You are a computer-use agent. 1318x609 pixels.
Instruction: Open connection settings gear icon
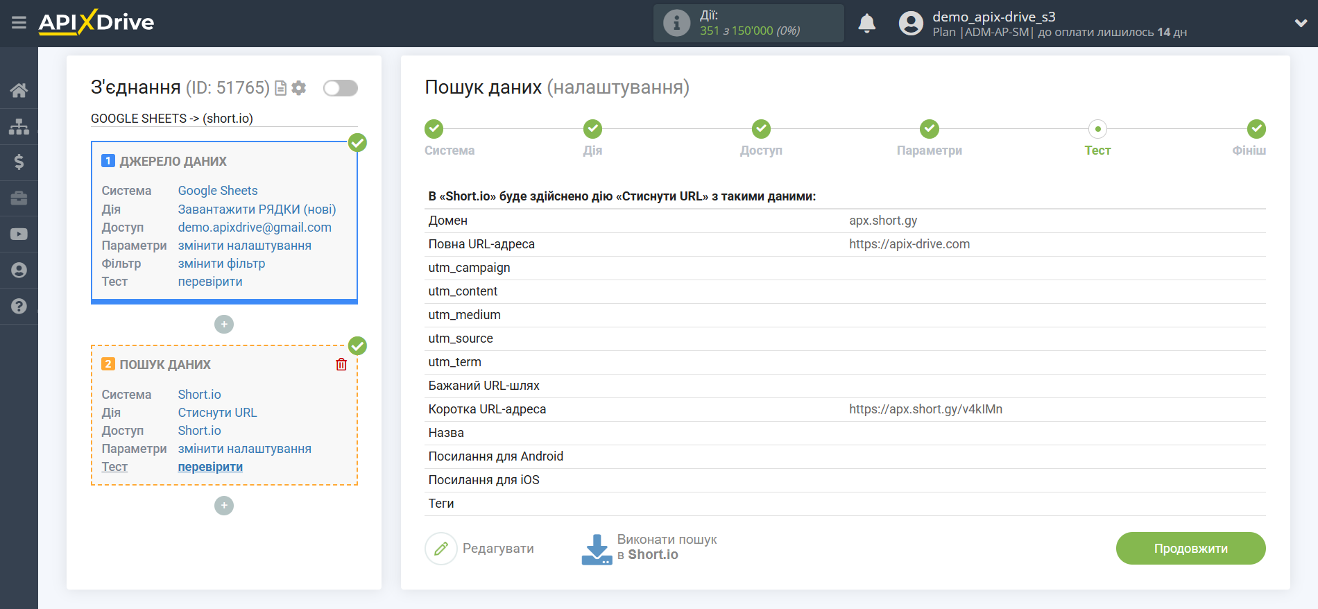pyautogui.click(x=299, y=88)
